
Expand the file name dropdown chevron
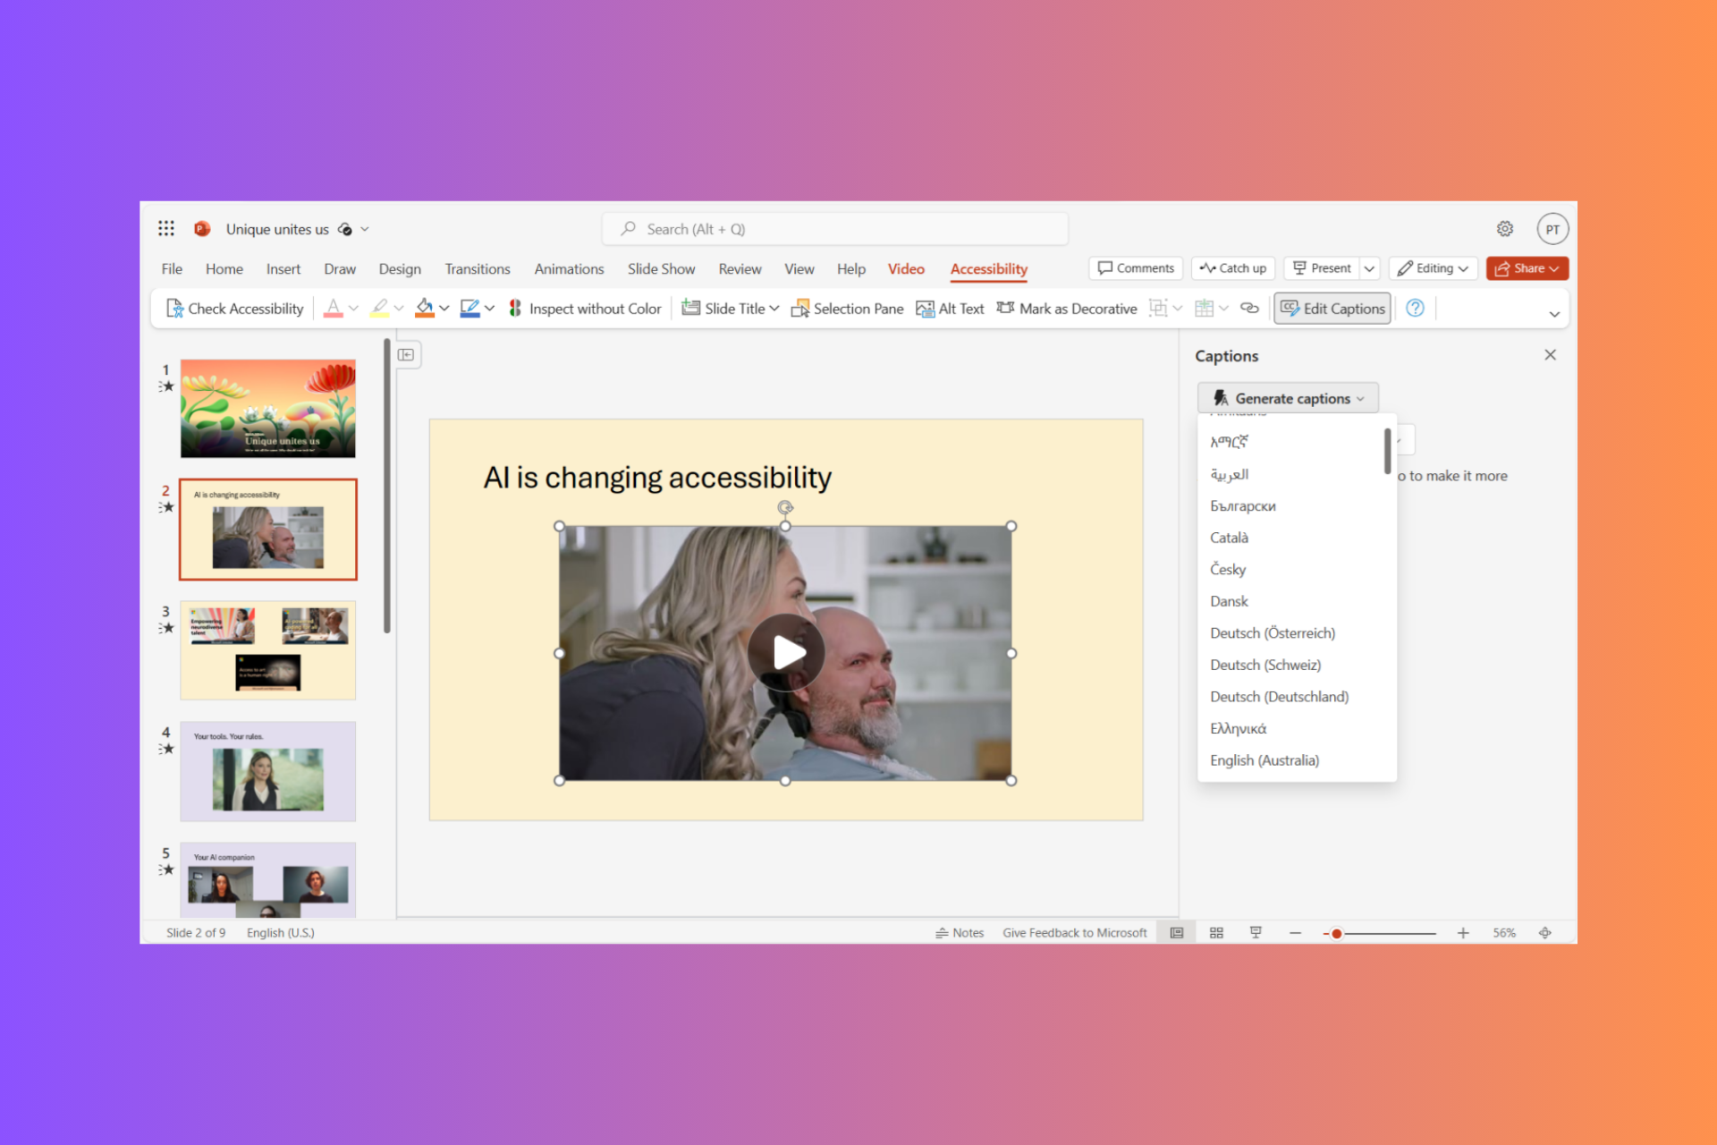[365, 230]
